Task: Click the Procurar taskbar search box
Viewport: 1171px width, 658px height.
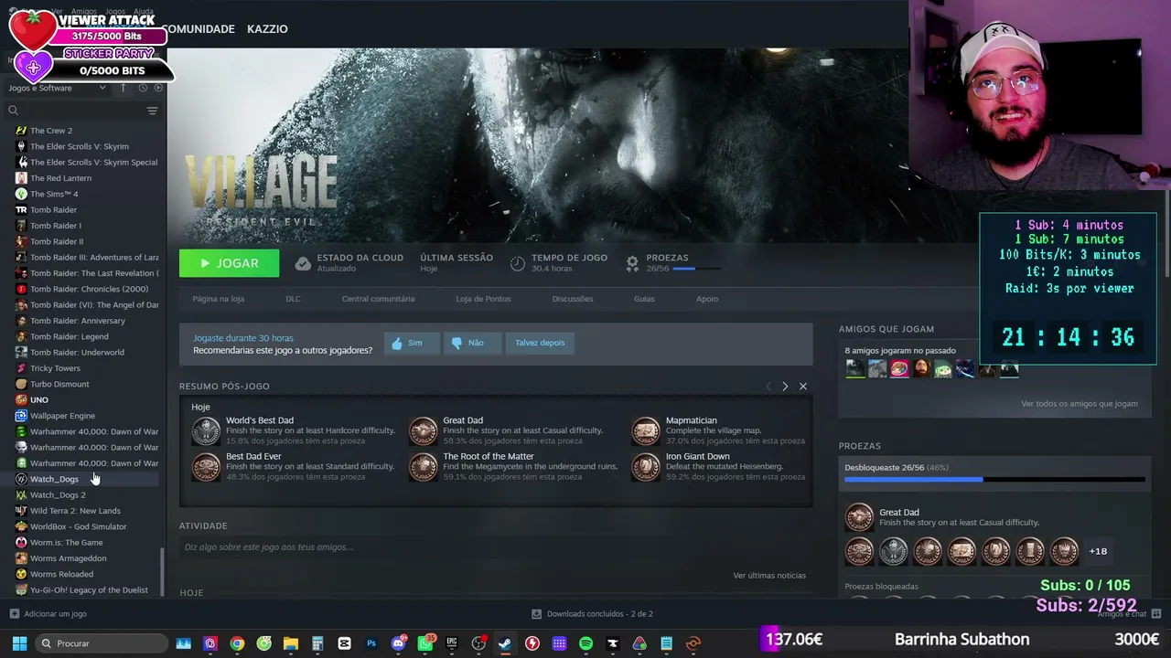Action: click(100, 643)
